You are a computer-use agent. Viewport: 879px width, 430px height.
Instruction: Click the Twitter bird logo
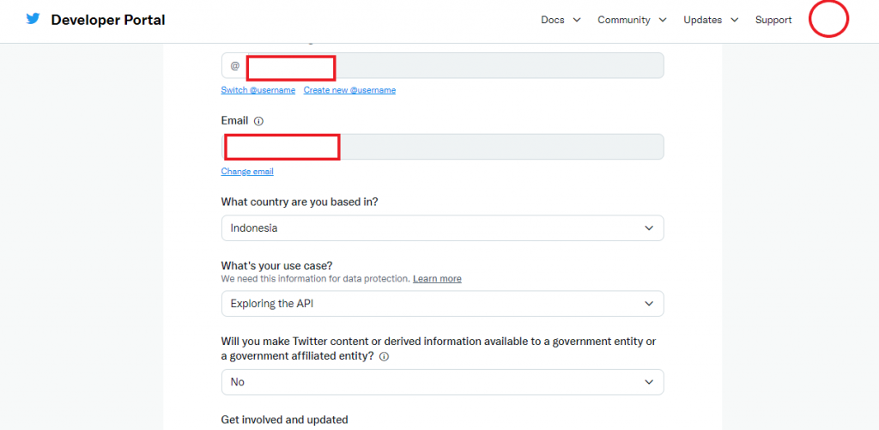tap(33, 19)
